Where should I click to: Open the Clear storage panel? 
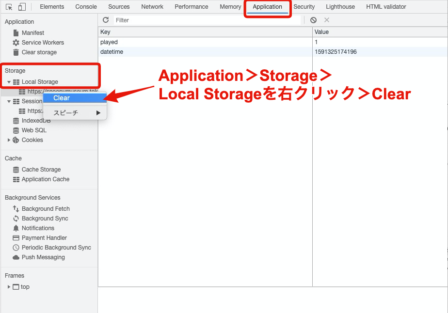point(38,52)
